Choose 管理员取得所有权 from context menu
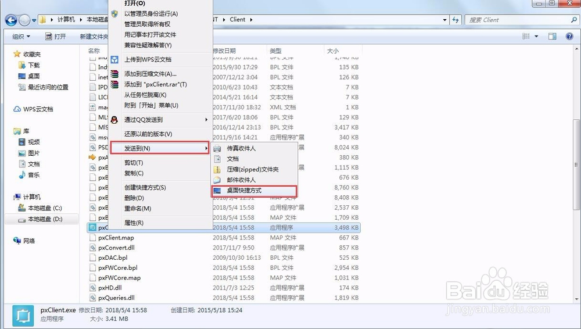This screenshot has width=581, height=329. (161, 24)
